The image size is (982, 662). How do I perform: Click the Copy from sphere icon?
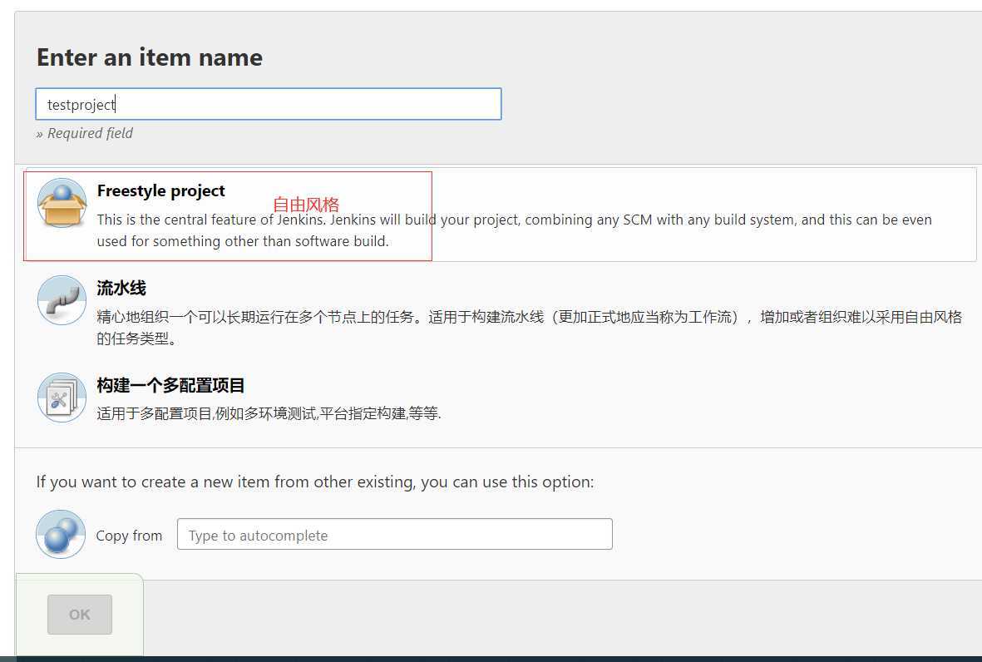[61, 534]
